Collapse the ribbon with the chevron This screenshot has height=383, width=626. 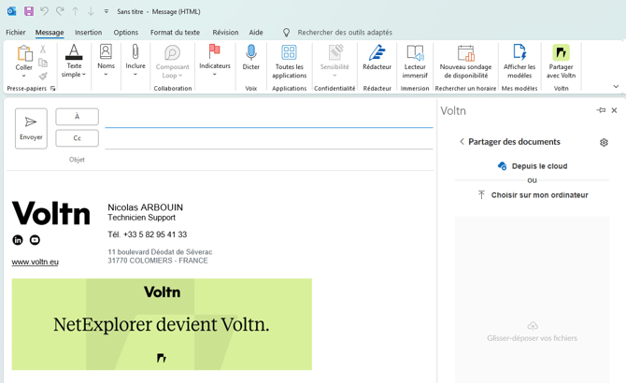tap(616, 86)
